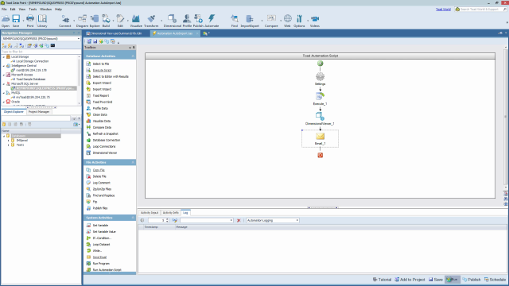Click the Print toolbar icon
Image resolution: width=509 pixels, height=286 pixels.
(30, 21)
